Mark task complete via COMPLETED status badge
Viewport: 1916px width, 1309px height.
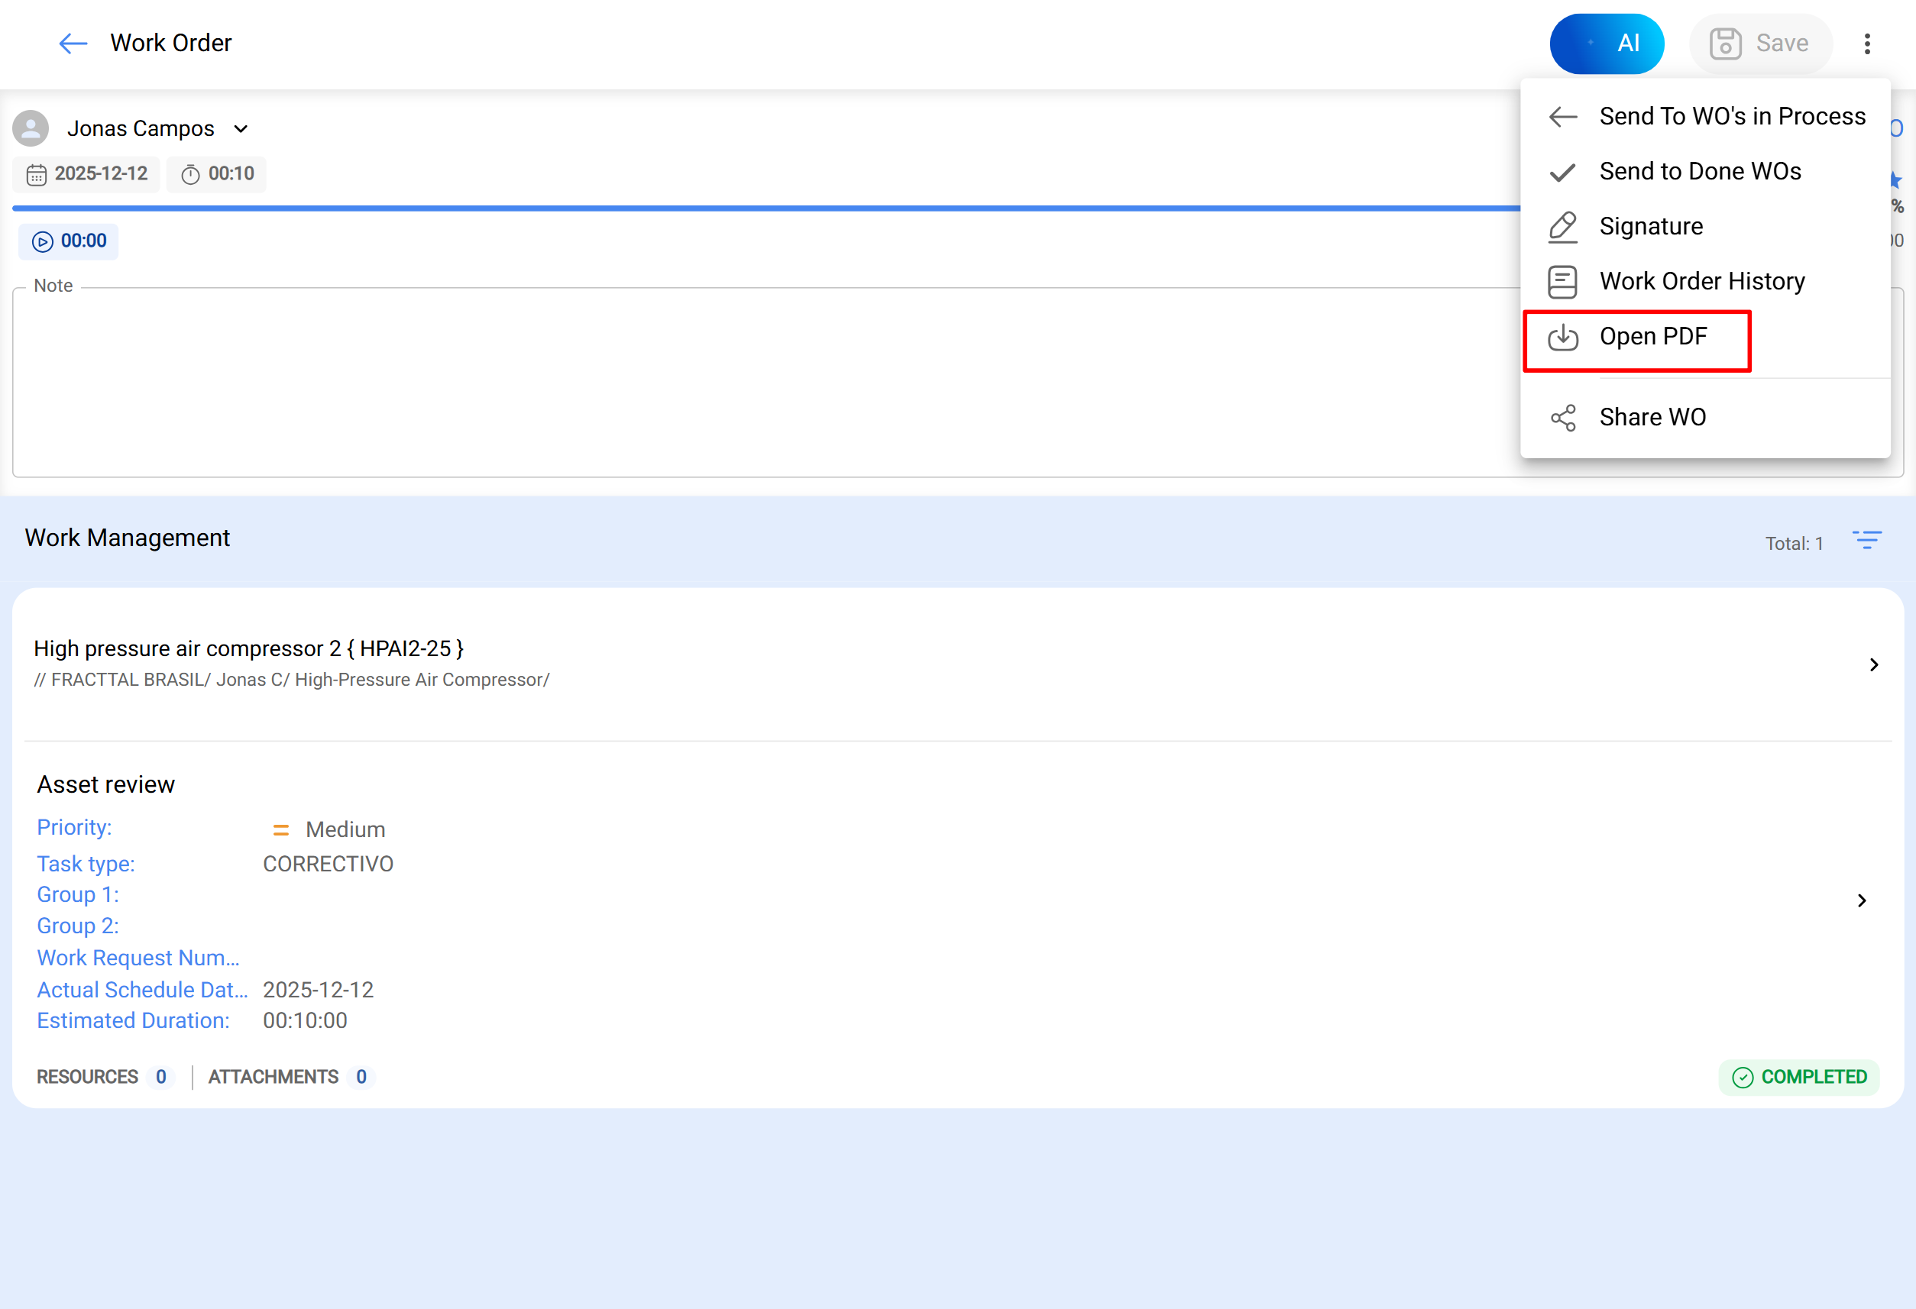point(1798,1077)
